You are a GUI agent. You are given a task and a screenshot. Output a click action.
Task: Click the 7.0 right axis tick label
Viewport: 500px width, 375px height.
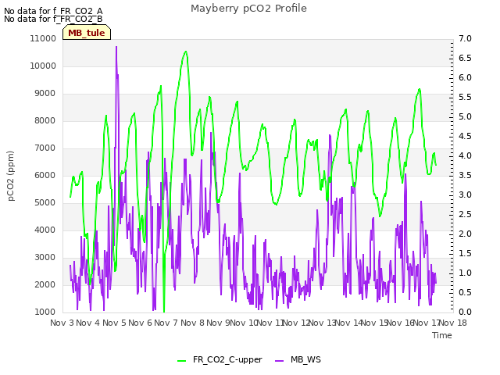pos(465,38)
